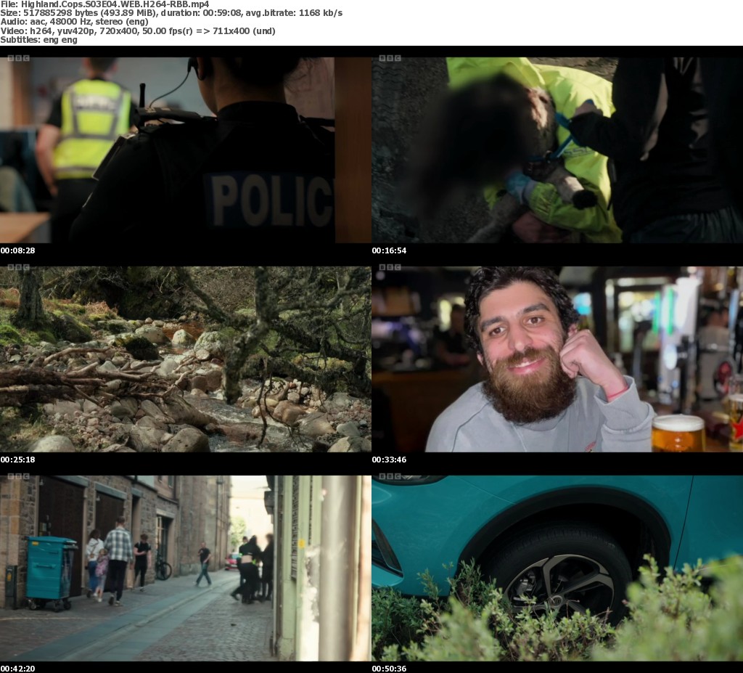
Task: Click the BBC watermark on the street scene frame
Action: 18,476
